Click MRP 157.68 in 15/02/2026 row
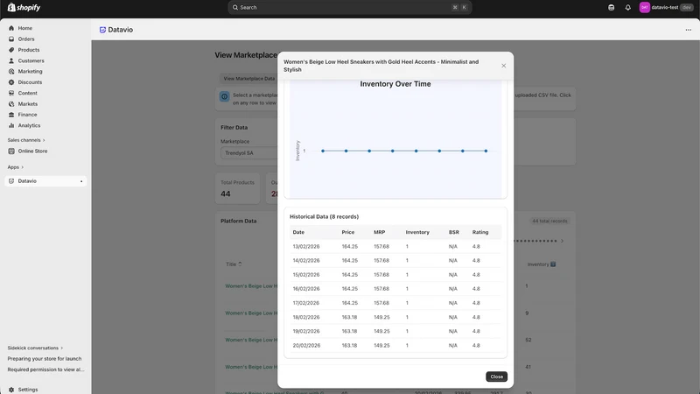The image size is (700, 394). pyautogui.click(x=381, y=275)
